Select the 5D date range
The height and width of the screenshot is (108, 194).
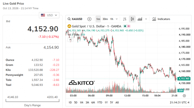[76, 102]
